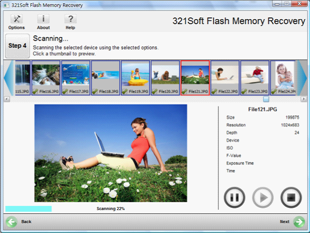The height and width of the screenshot is (233, 310).
Task: Toggle the checkmark on File118.JPG
Action: 95,91
